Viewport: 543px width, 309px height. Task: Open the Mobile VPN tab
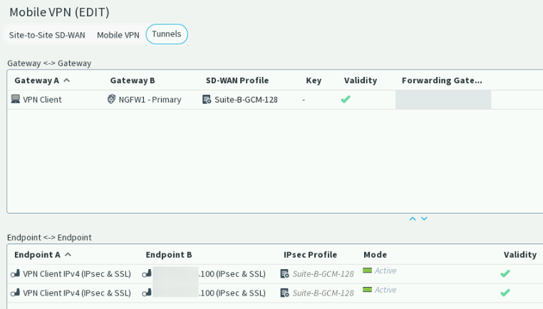click(118, 35)
